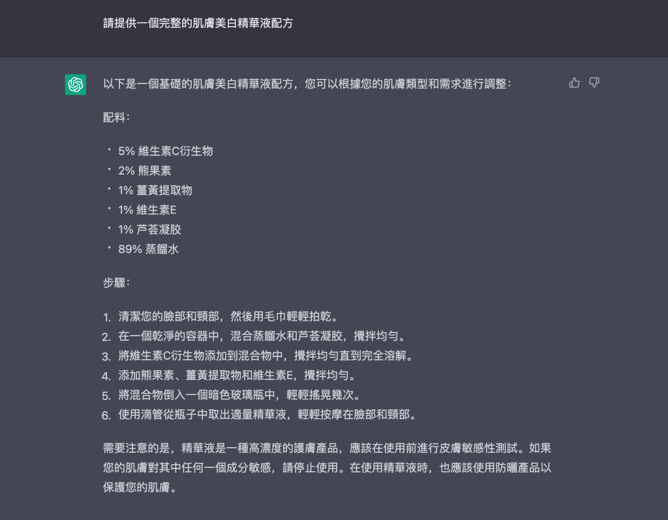Click the 1% 維生素E ingredient
This screenshot has height=520, width=668.
pyautogui.click(x=147, y=210)
